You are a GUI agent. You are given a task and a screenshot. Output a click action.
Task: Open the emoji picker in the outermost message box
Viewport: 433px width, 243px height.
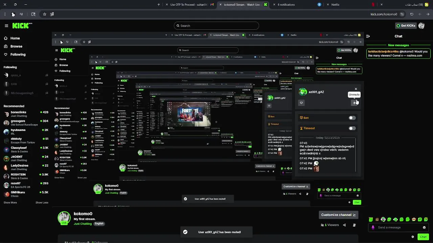[424, 227]
